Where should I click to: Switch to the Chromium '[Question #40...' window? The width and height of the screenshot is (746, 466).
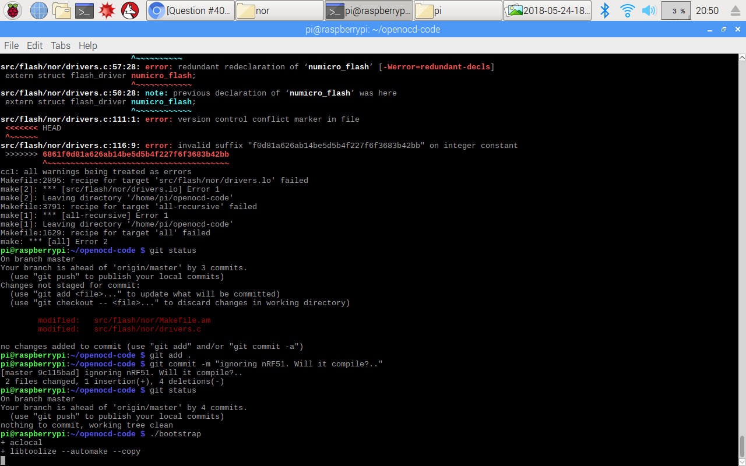coord(190,10)
